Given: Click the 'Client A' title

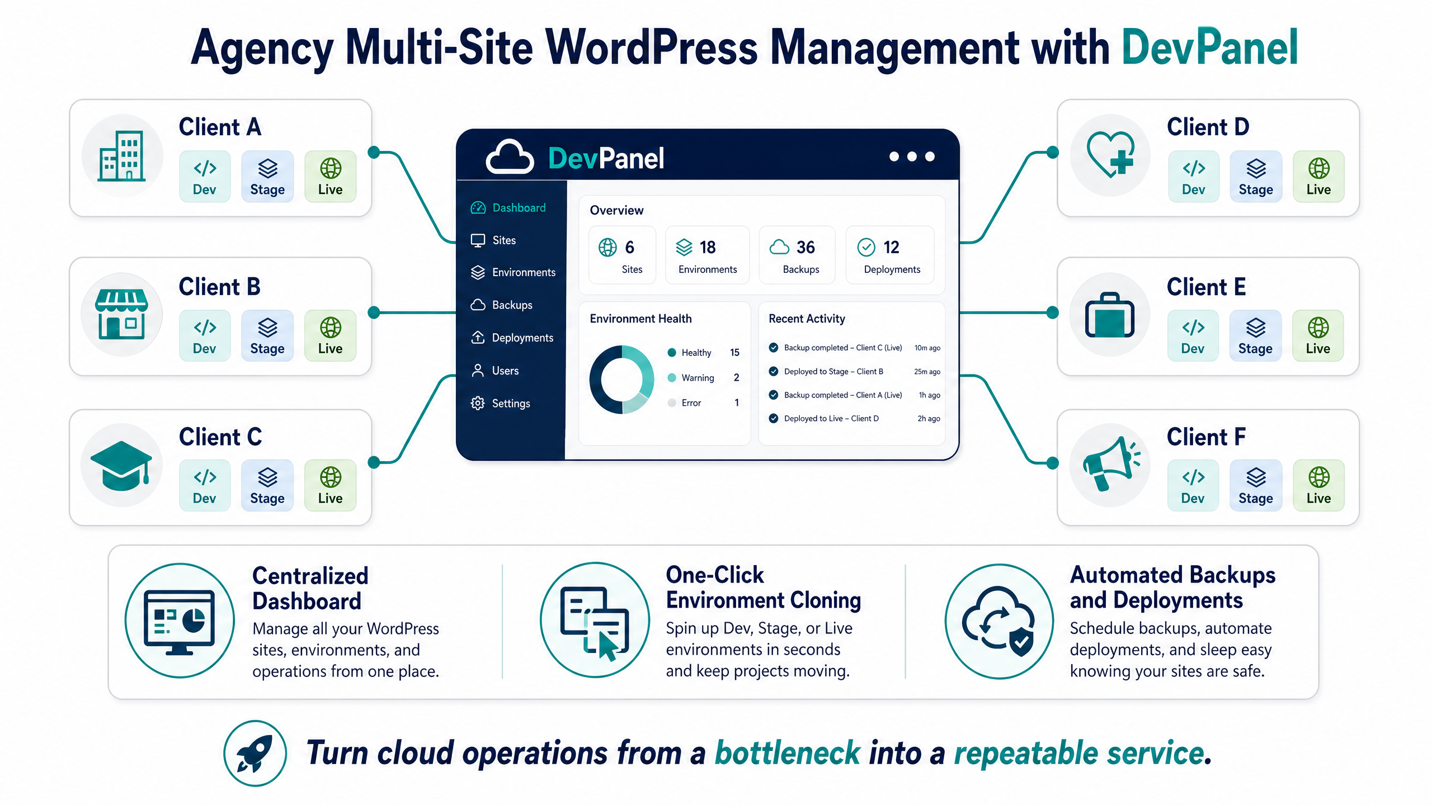Looking at the screenshot, I should click(x=220, y=127).
